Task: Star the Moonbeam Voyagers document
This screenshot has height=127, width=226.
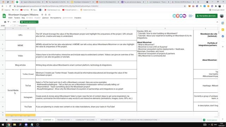Action: click(42, 15)
